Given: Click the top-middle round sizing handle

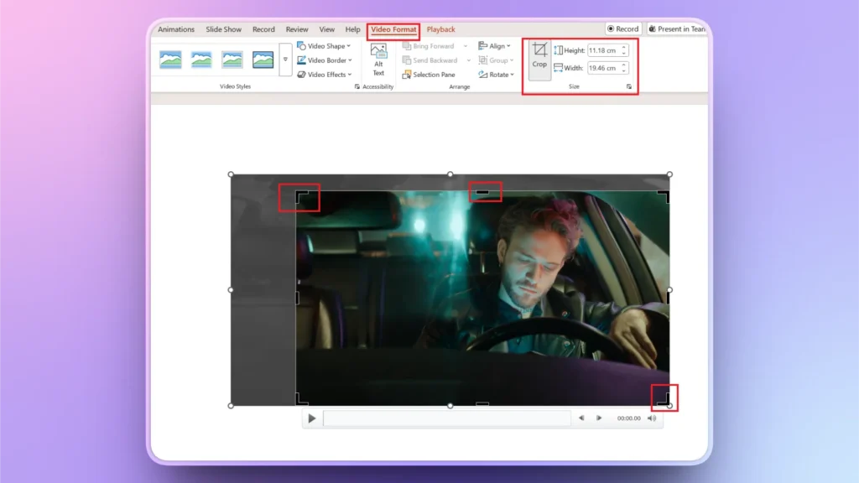Looking at the screenshot, I should pos(450,174).
